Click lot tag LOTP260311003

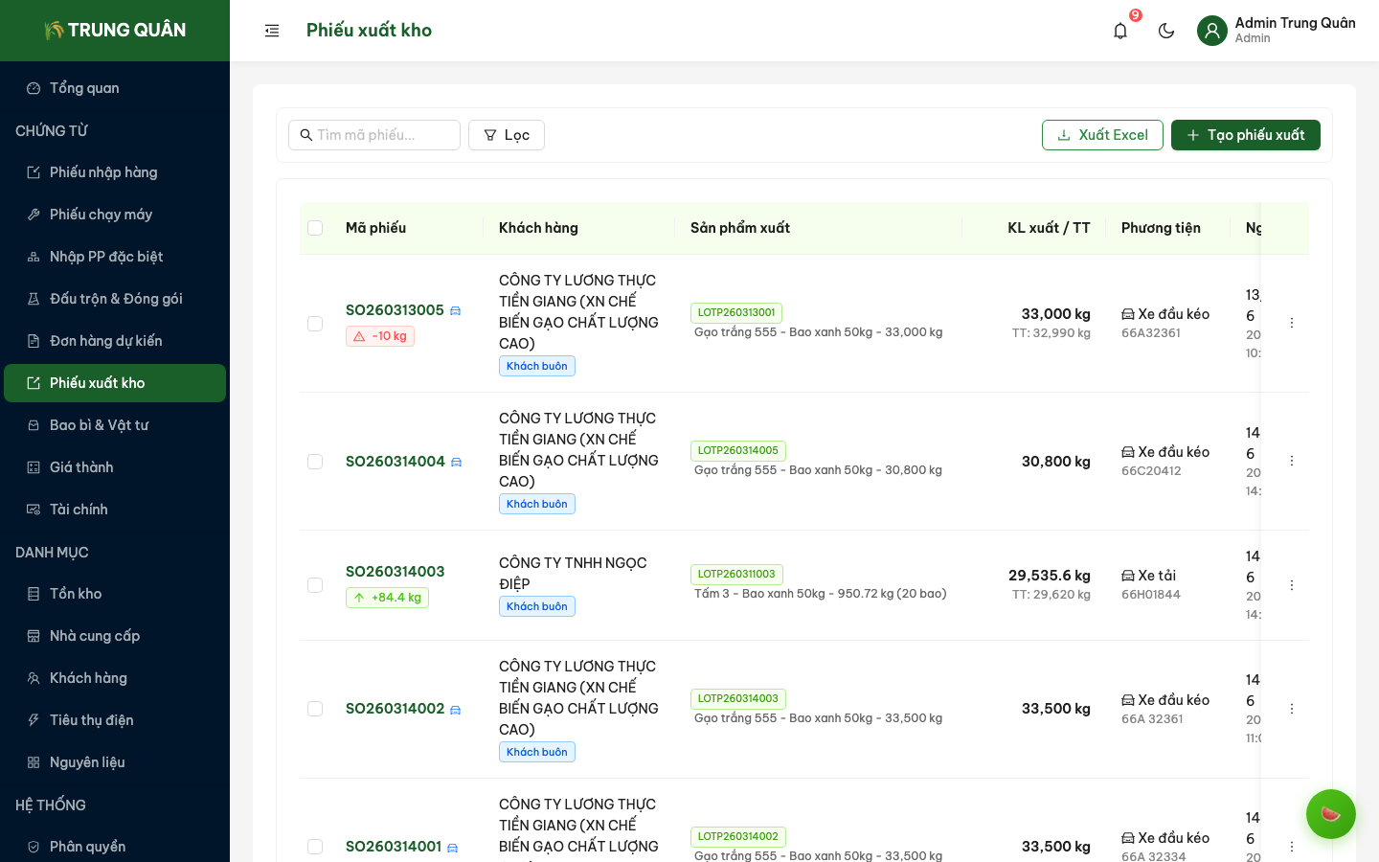click(736, 574)
